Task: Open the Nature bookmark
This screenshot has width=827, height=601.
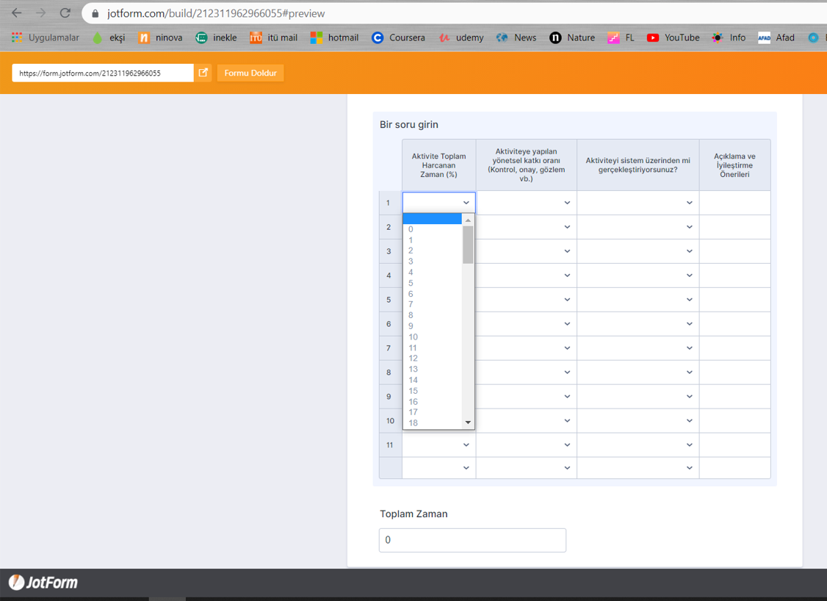Action: [572, 37]
